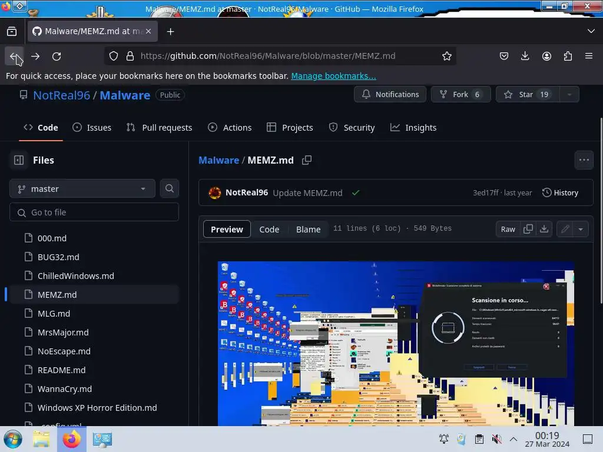Fork the repository
The width and height of the screenshot is (603, 452).
pyautogui.click(x=460, y=95)
